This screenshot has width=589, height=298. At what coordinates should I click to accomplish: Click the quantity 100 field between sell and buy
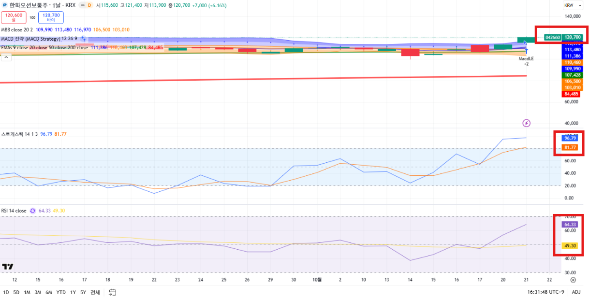[x=32, y=17]
